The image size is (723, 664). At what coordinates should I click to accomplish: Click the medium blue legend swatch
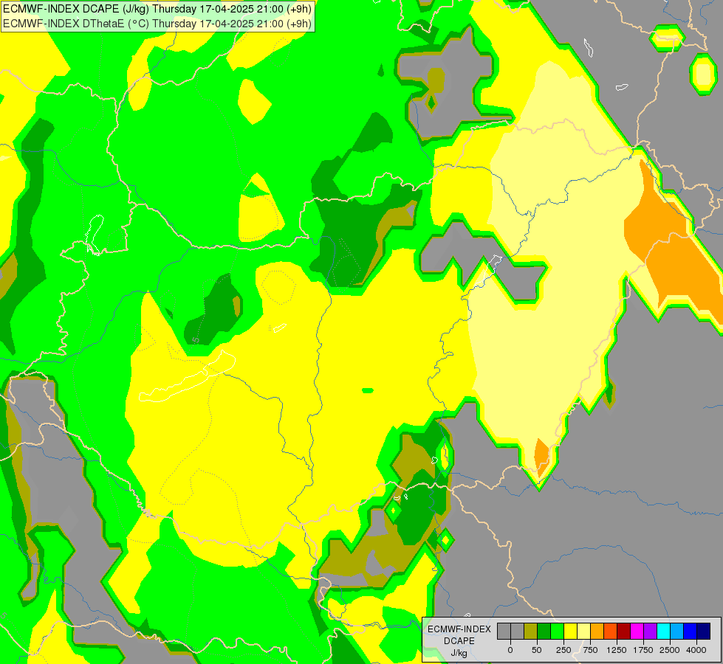coord(691,631)
